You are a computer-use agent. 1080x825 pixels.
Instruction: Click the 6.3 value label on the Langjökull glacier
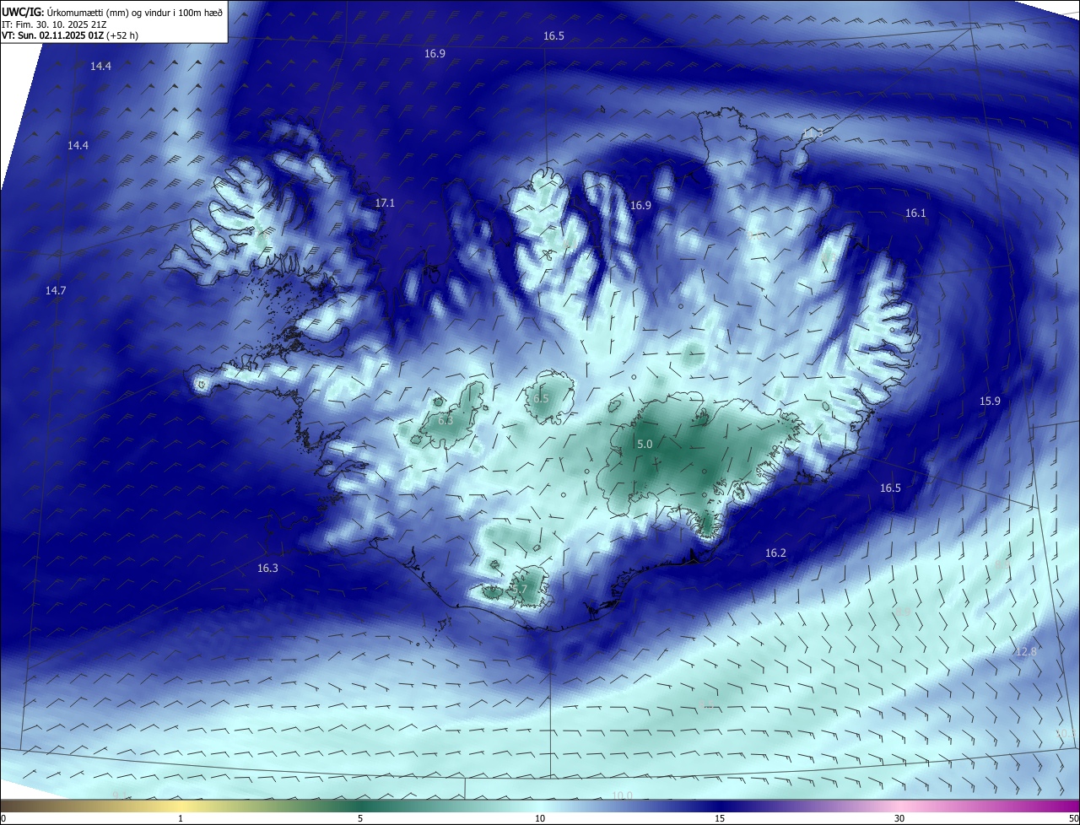click(445, 420)
